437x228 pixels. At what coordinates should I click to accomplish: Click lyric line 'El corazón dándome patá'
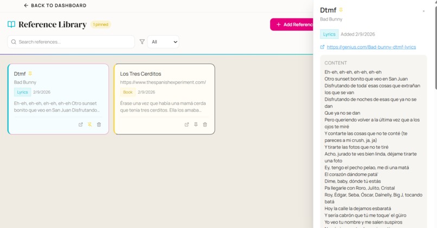tap(351, 174)
